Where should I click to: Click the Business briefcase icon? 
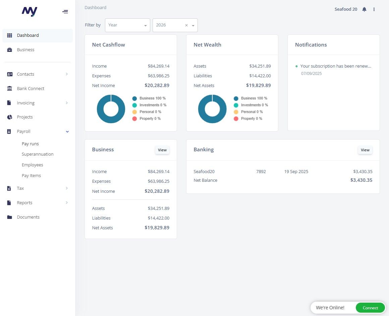(9, 50)
